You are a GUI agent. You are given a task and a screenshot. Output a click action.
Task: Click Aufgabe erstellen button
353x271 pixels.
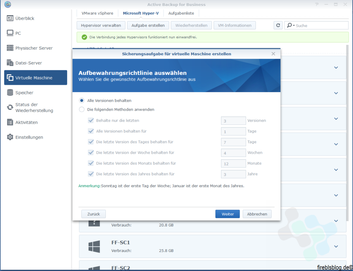[148, 26]
